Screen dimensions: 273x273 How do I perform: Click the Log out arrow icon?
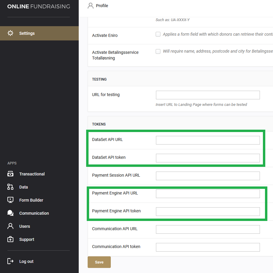click(10, 261)
